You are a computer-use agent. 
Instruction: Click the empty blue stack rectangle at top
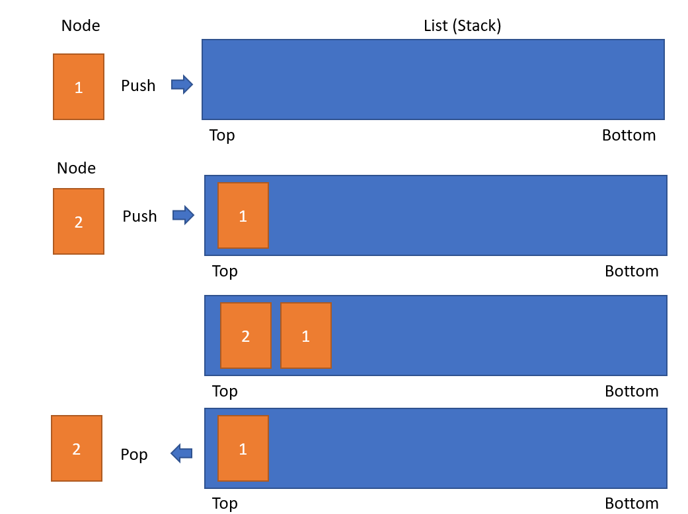(433, 79)
